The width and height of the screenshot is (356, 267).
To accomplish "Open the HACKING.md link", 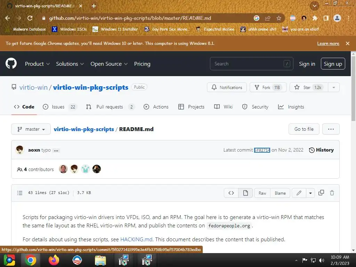I will click(136, 239).
